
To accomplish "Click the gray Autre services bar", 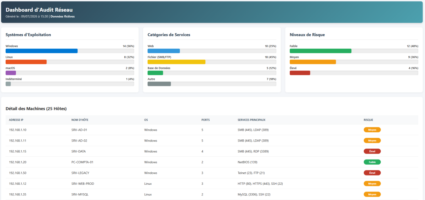I will (159, 84).
